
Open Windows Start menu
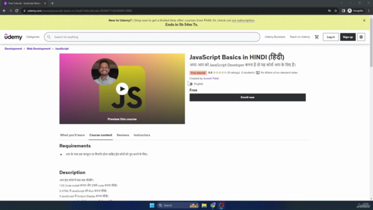pos(152,205)
